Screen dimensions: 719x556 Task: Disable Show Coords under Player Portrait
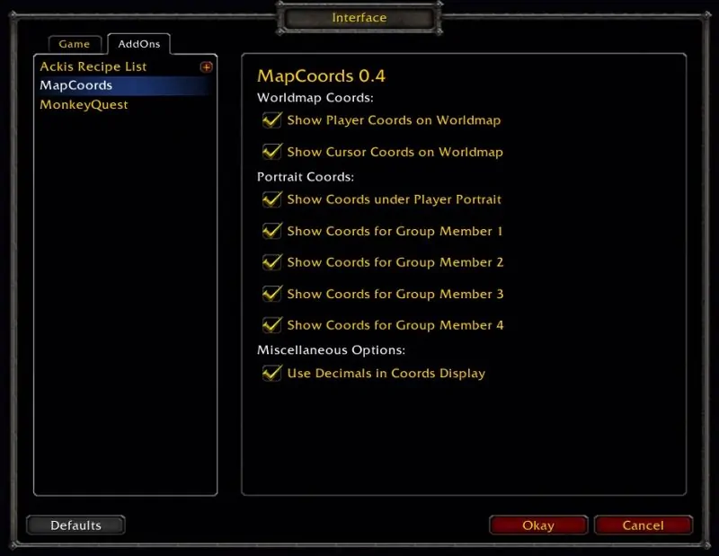tap(272, 199)
